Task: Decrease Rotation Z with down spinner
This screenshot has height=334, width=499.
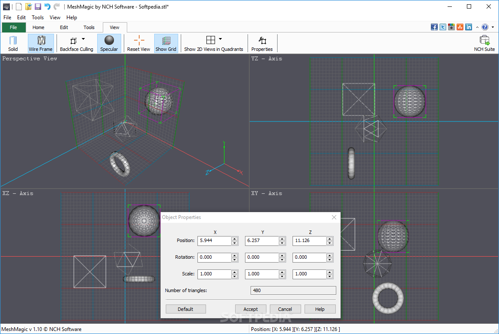Action: [330, 260]
